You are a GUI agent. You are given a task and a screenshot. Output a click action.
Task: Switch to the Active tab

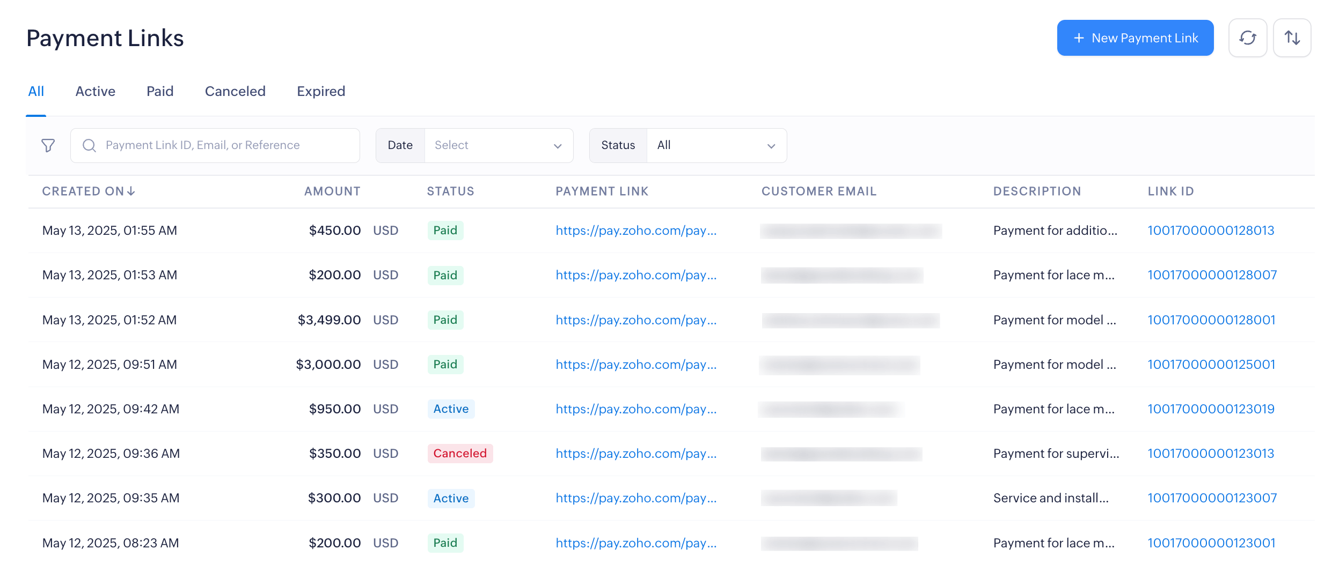coord(95,91)
